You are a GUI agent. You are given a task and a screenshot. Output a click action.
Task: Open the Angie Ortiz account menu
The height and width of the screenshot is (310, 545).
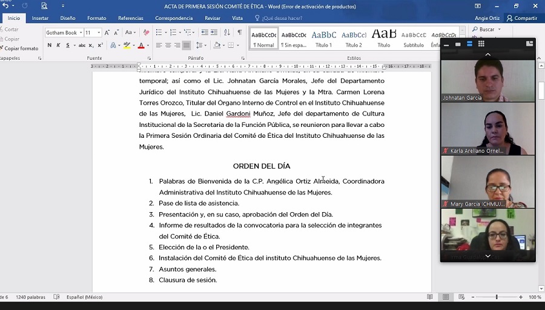click(487, 18)
